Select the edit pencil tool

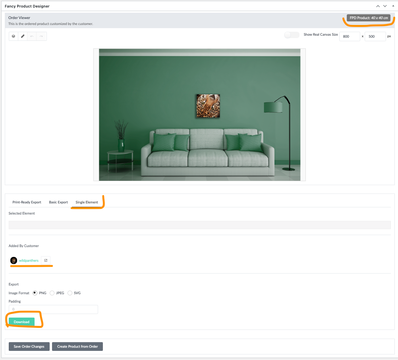pos(23,36)
